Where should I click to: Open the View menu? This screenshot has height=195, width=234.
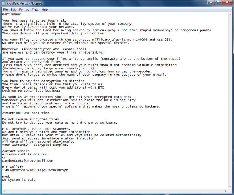coord(35,9)
